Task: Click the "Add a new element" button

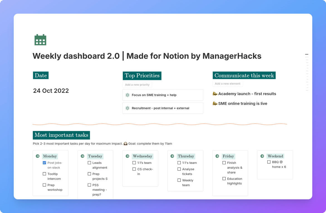Action: tap(227, 83)
